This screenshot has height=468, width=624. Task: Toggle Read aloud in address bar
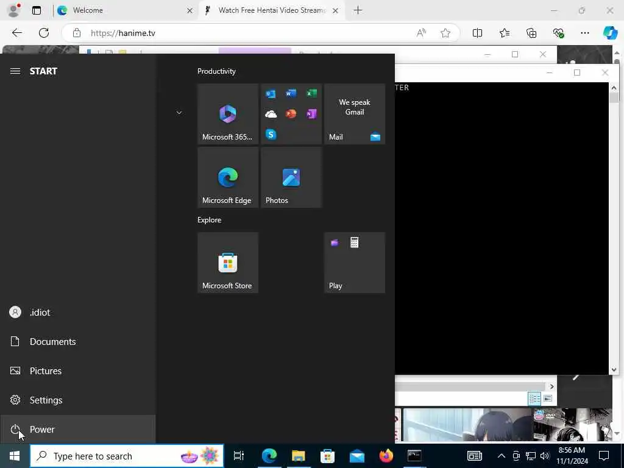pos(421,33)
